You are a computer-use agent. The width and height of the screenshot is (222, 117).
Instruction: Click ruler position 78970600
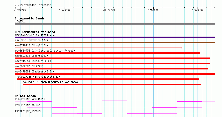[x=64, y=10]
